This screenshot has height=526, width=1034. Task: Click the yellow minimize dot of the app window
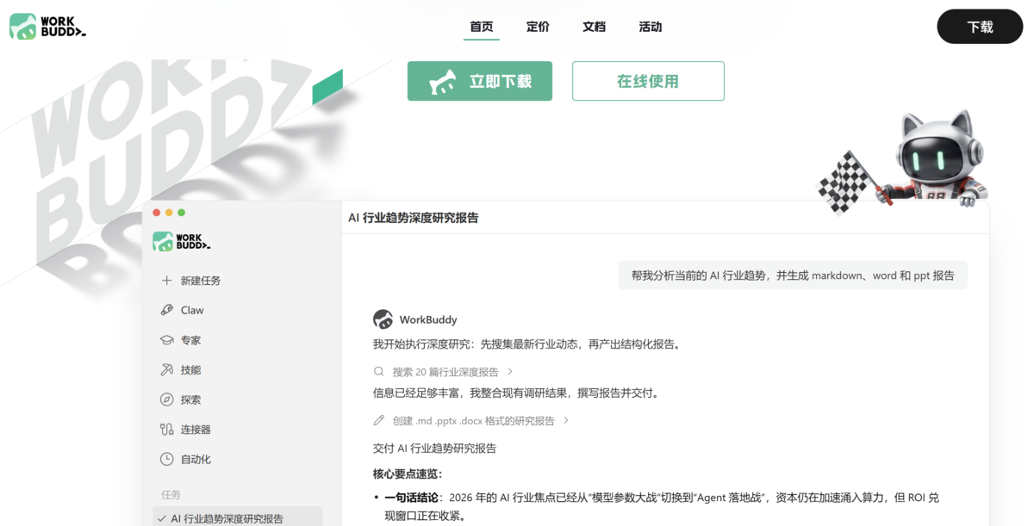(x=169, y=213)
